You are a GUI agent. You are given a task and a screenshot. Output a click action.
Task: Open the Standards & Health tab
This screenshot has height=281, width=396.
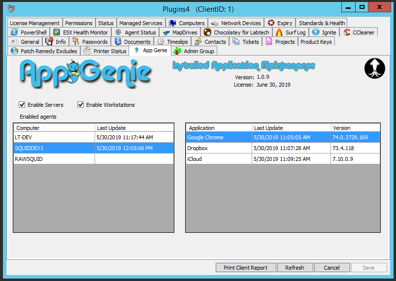point(322,23)
